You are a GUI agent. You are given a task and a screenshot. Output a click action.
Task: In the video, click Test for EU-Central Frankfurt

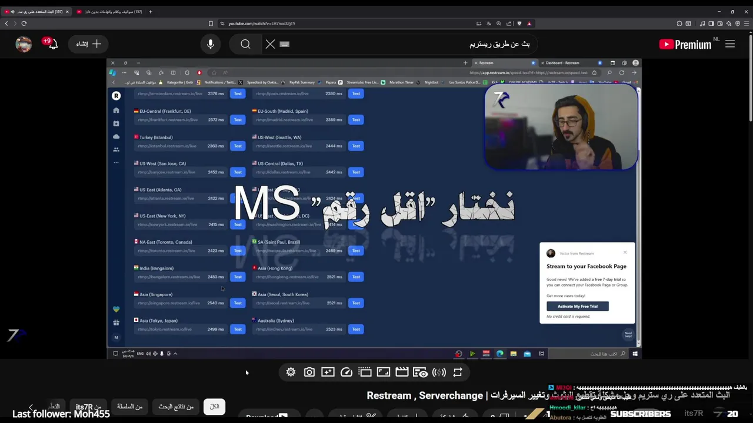point(238,120)
